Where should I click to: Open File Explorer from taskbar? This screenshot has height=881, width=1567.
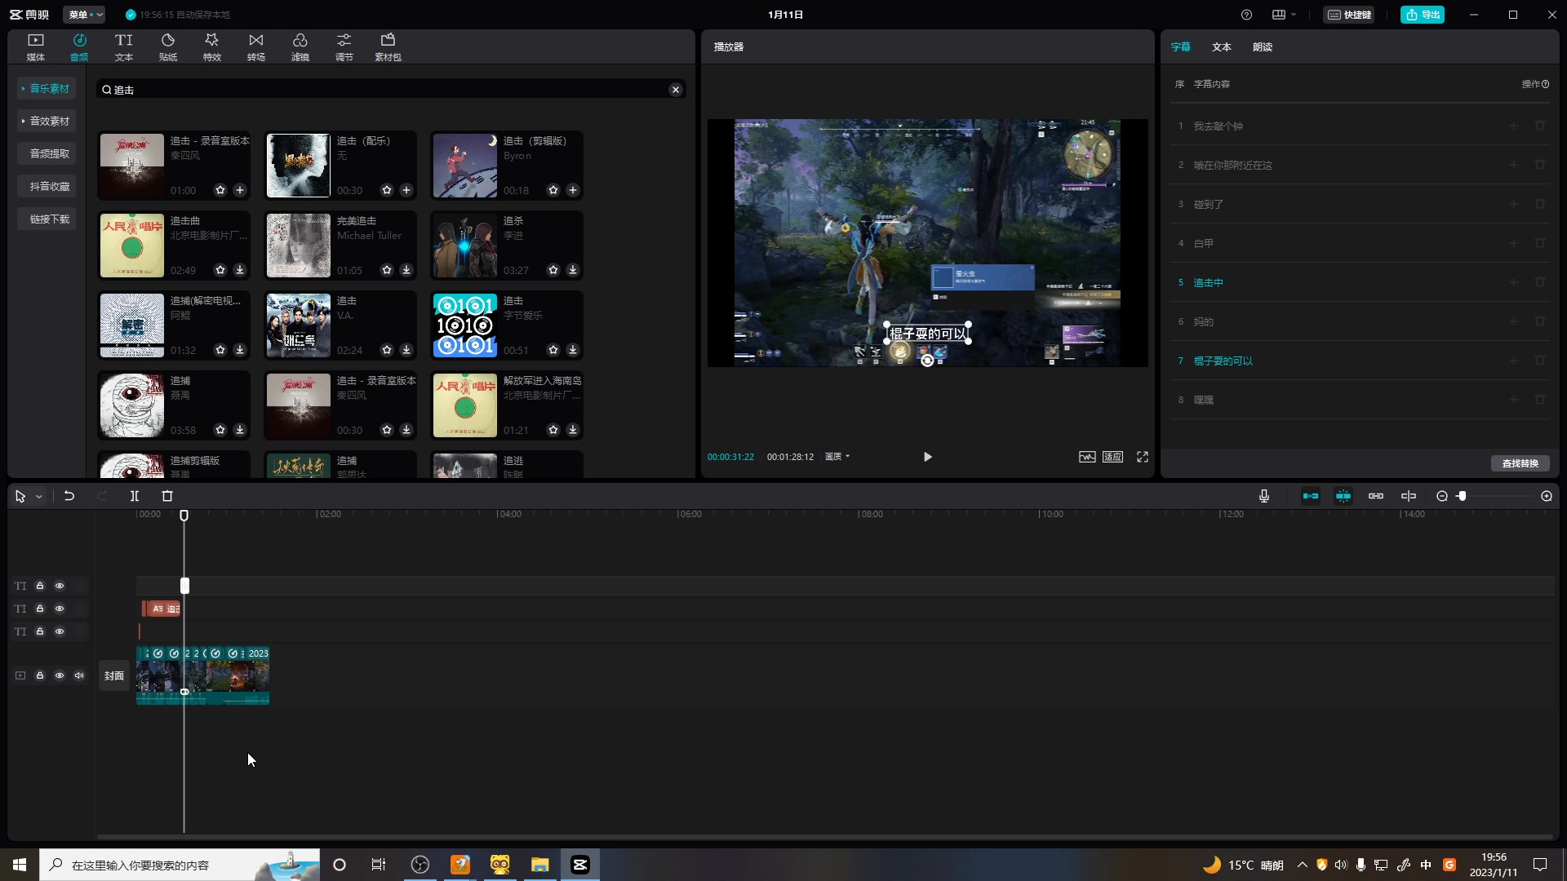[x=539, y=865]
